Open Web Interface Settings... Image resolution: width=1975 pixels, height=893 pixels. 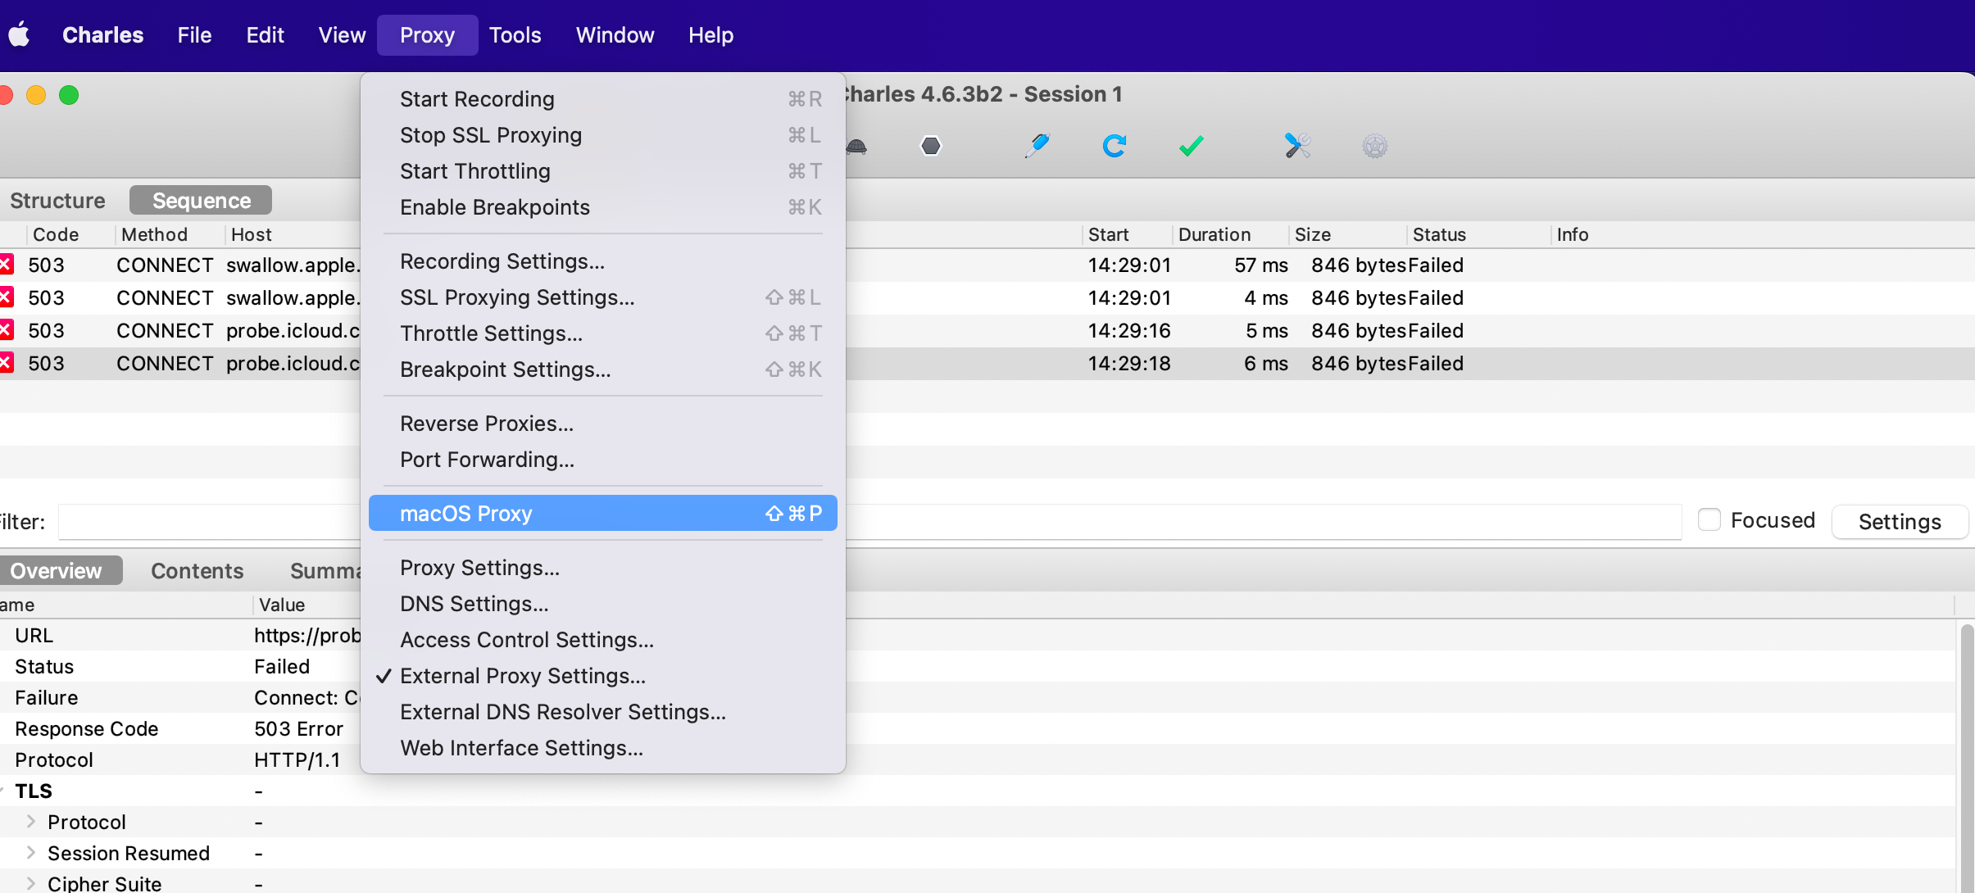coord(603,748)
